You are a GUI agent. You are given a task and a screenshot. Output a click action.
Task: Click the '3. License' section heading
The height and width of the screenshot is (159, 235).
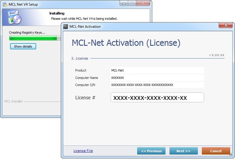tap(80, 59)
